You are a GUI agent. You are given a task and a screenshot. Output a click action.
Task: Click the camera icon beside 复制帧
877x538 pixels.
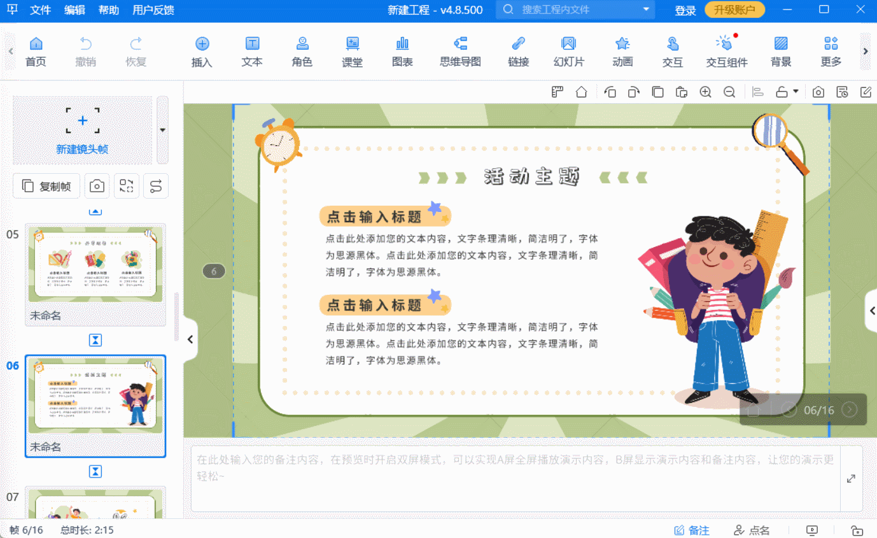click(x=97, y=186)
